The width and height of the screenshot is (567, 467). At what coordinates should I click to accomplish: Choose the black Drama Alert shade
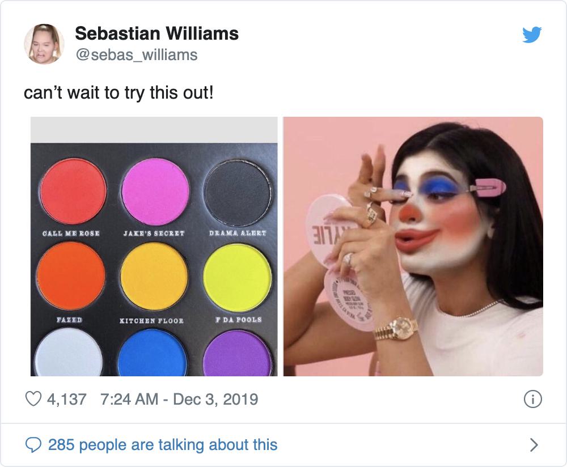(237, 193)
